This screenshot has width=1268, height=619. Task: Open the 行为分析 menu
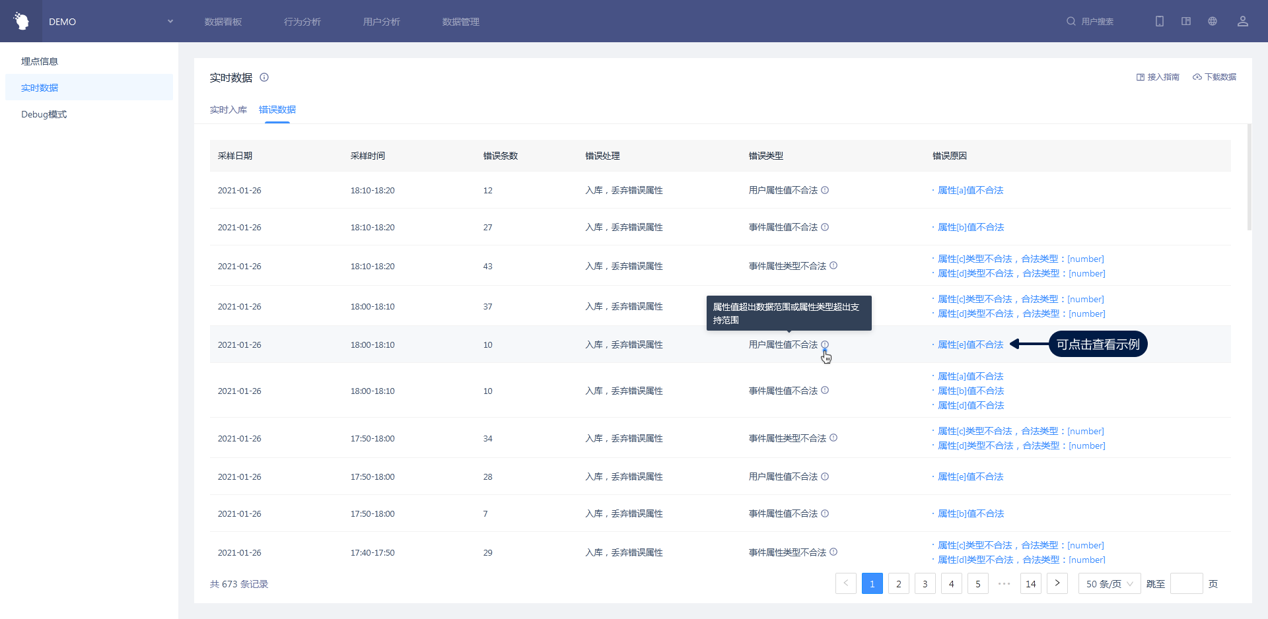coord(302,22)
